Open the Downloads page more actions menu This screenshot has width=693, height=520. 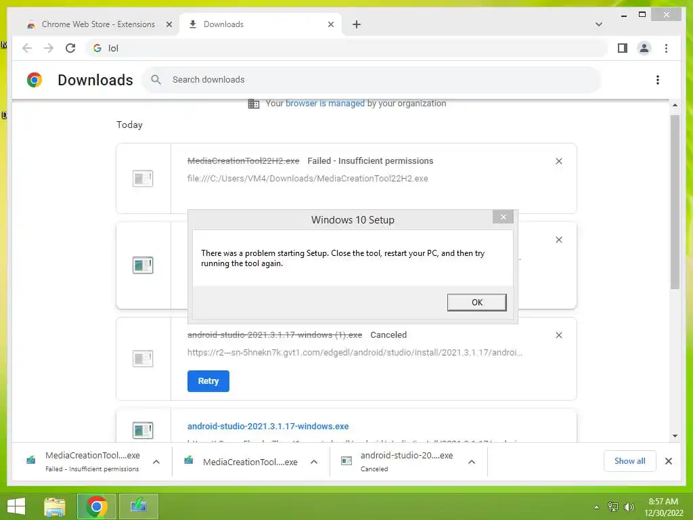(x=658, y=80)
